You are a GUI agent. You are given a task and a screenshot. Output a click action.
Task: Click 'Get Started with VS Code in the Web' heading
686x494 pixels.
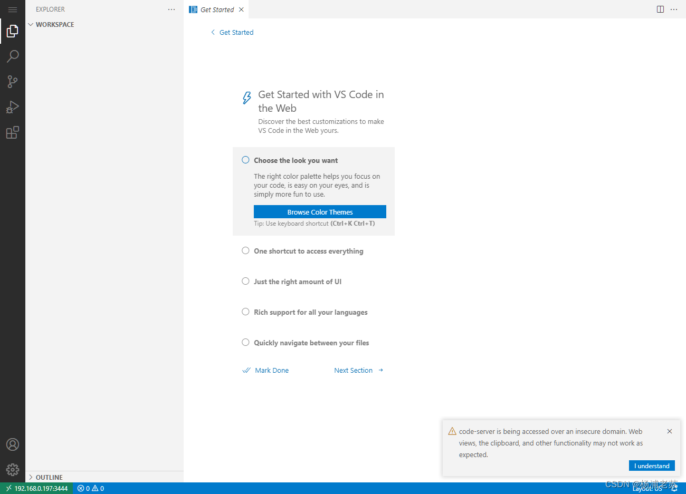(x=321, y=101)
